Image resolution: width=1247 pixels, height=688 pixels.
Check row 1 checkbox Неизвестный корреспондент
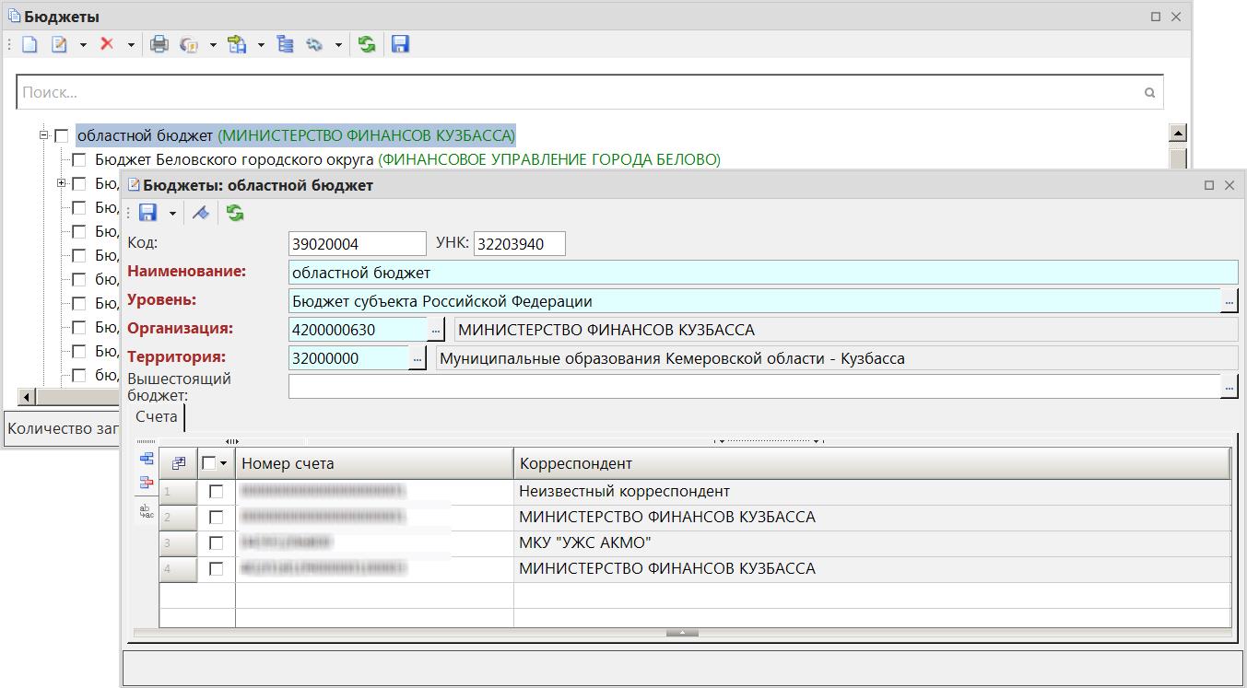tap(216, 492)
